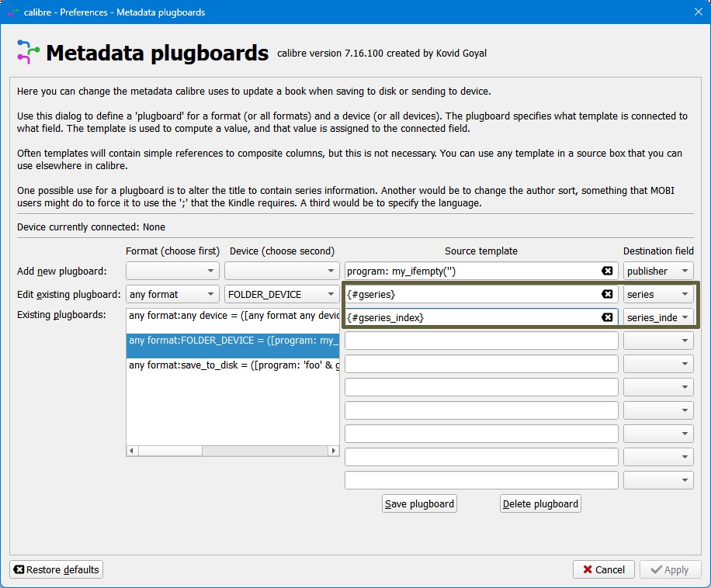Open the 'any format' dropdown for editing
This screenshot has height=588, width=711.
(x=172, y=295)
